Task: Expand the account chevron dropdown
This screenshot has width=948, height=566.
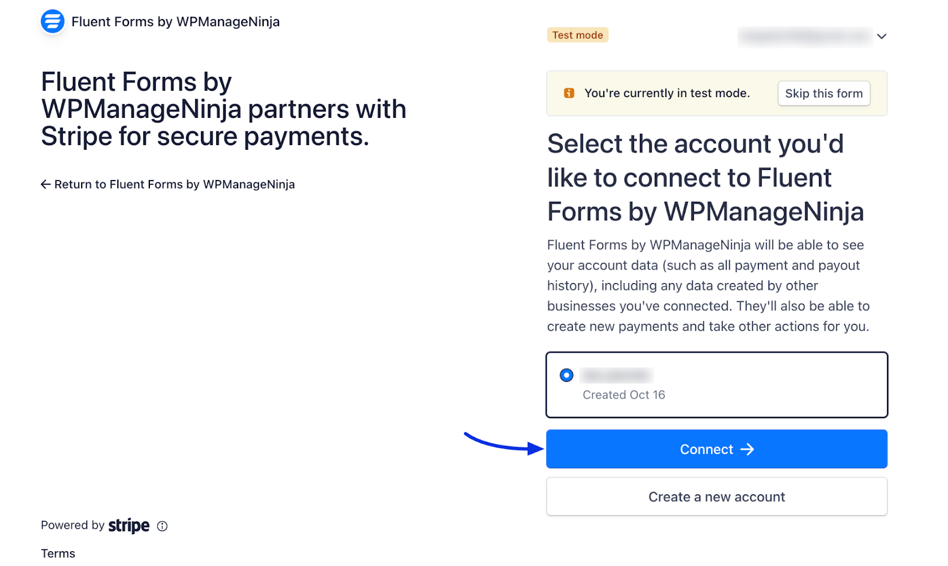Action: point(882,36)
